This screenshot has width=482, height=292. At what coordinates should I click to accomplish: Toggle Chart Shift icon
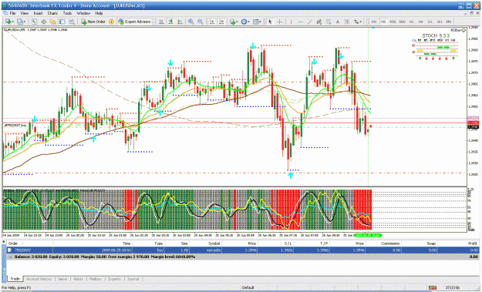[221, 22]
